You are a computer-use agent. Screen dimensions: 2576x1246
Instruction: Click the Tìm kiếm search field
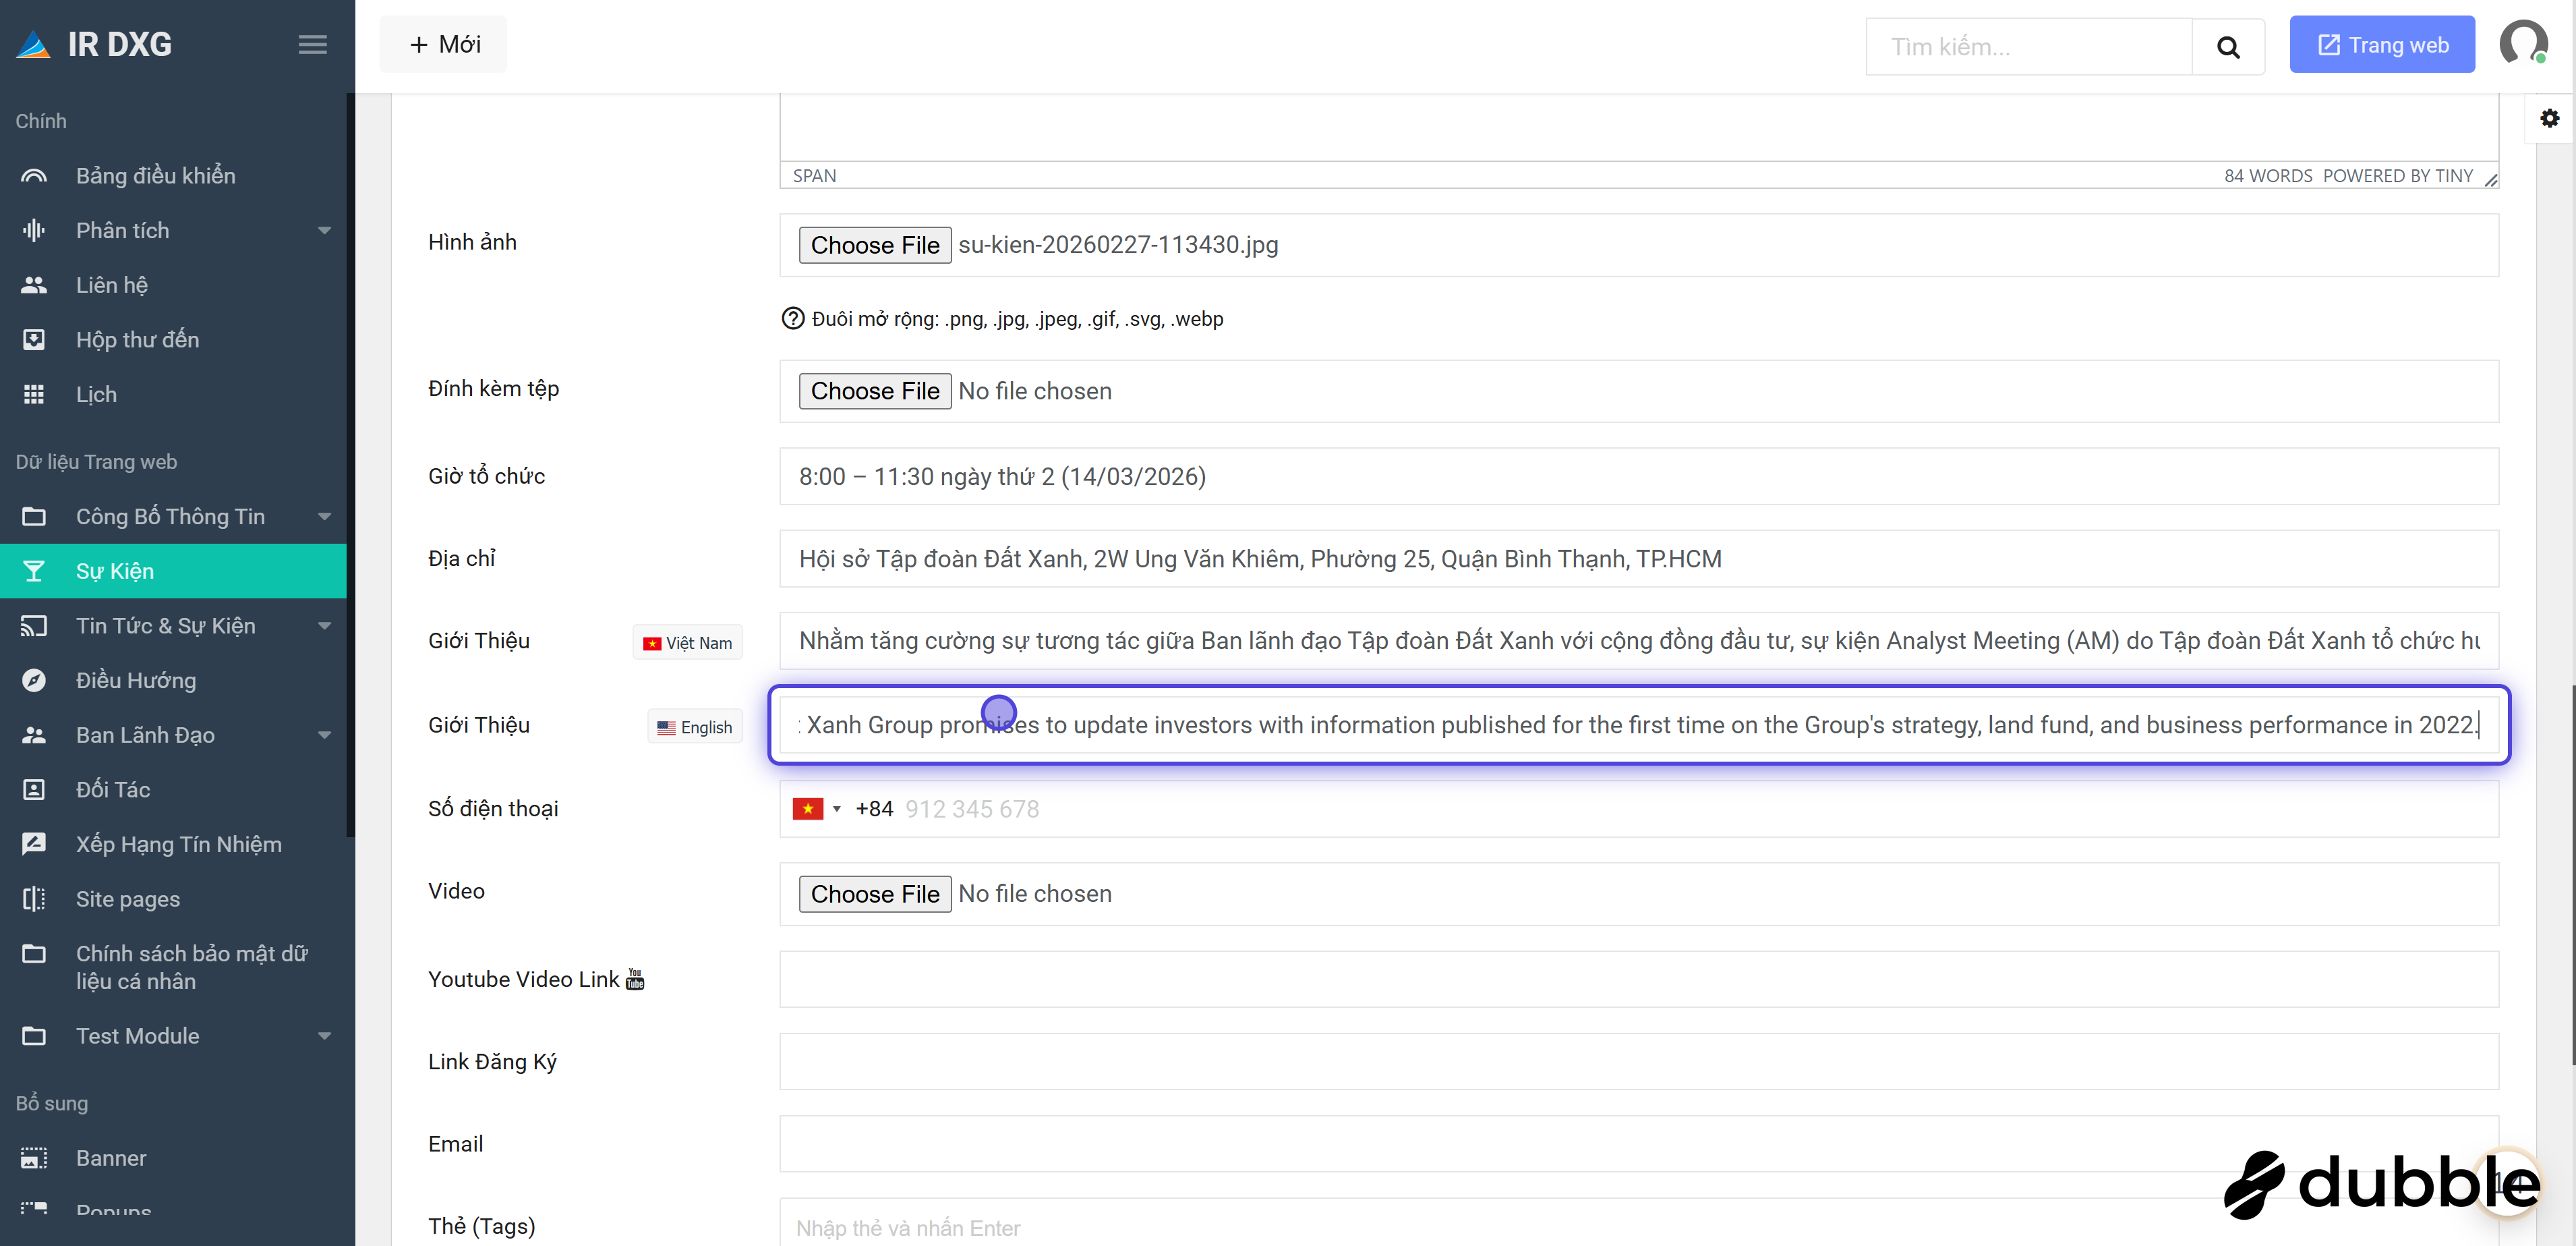click(2028, 47)
